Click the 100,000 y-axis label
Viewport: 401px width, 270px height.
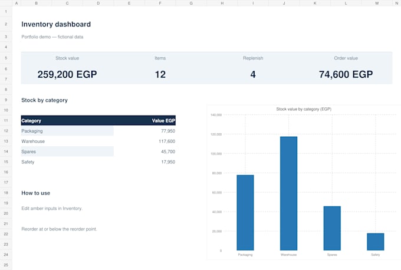[x=216, y=154]
